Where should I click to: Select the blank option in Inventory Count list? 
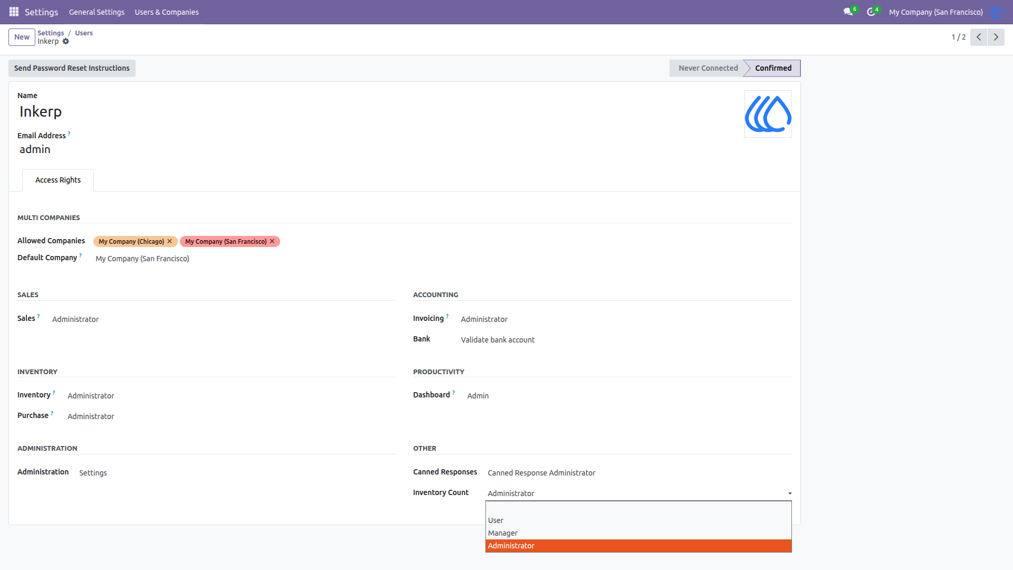click(638, 508)
